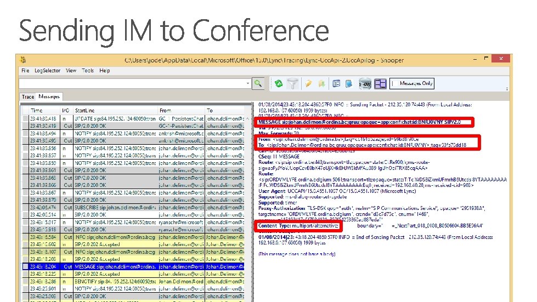Select the UPDATE sip:84.195.252.124 row
Image resolution: width=537 pixels, height=302 pixels.
(x=133, y=119)
